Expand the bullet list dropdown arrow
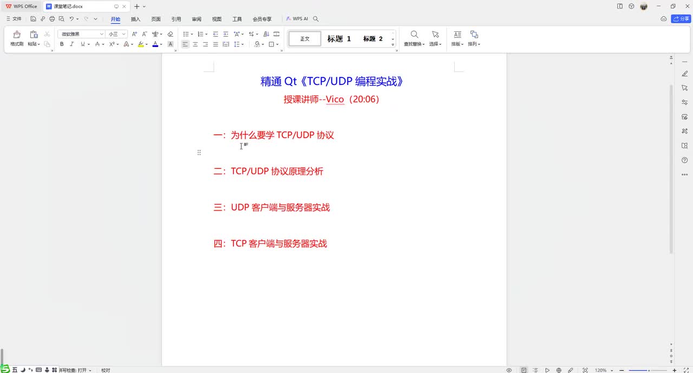This screenshot has height=373, width=693. point(192,34)
